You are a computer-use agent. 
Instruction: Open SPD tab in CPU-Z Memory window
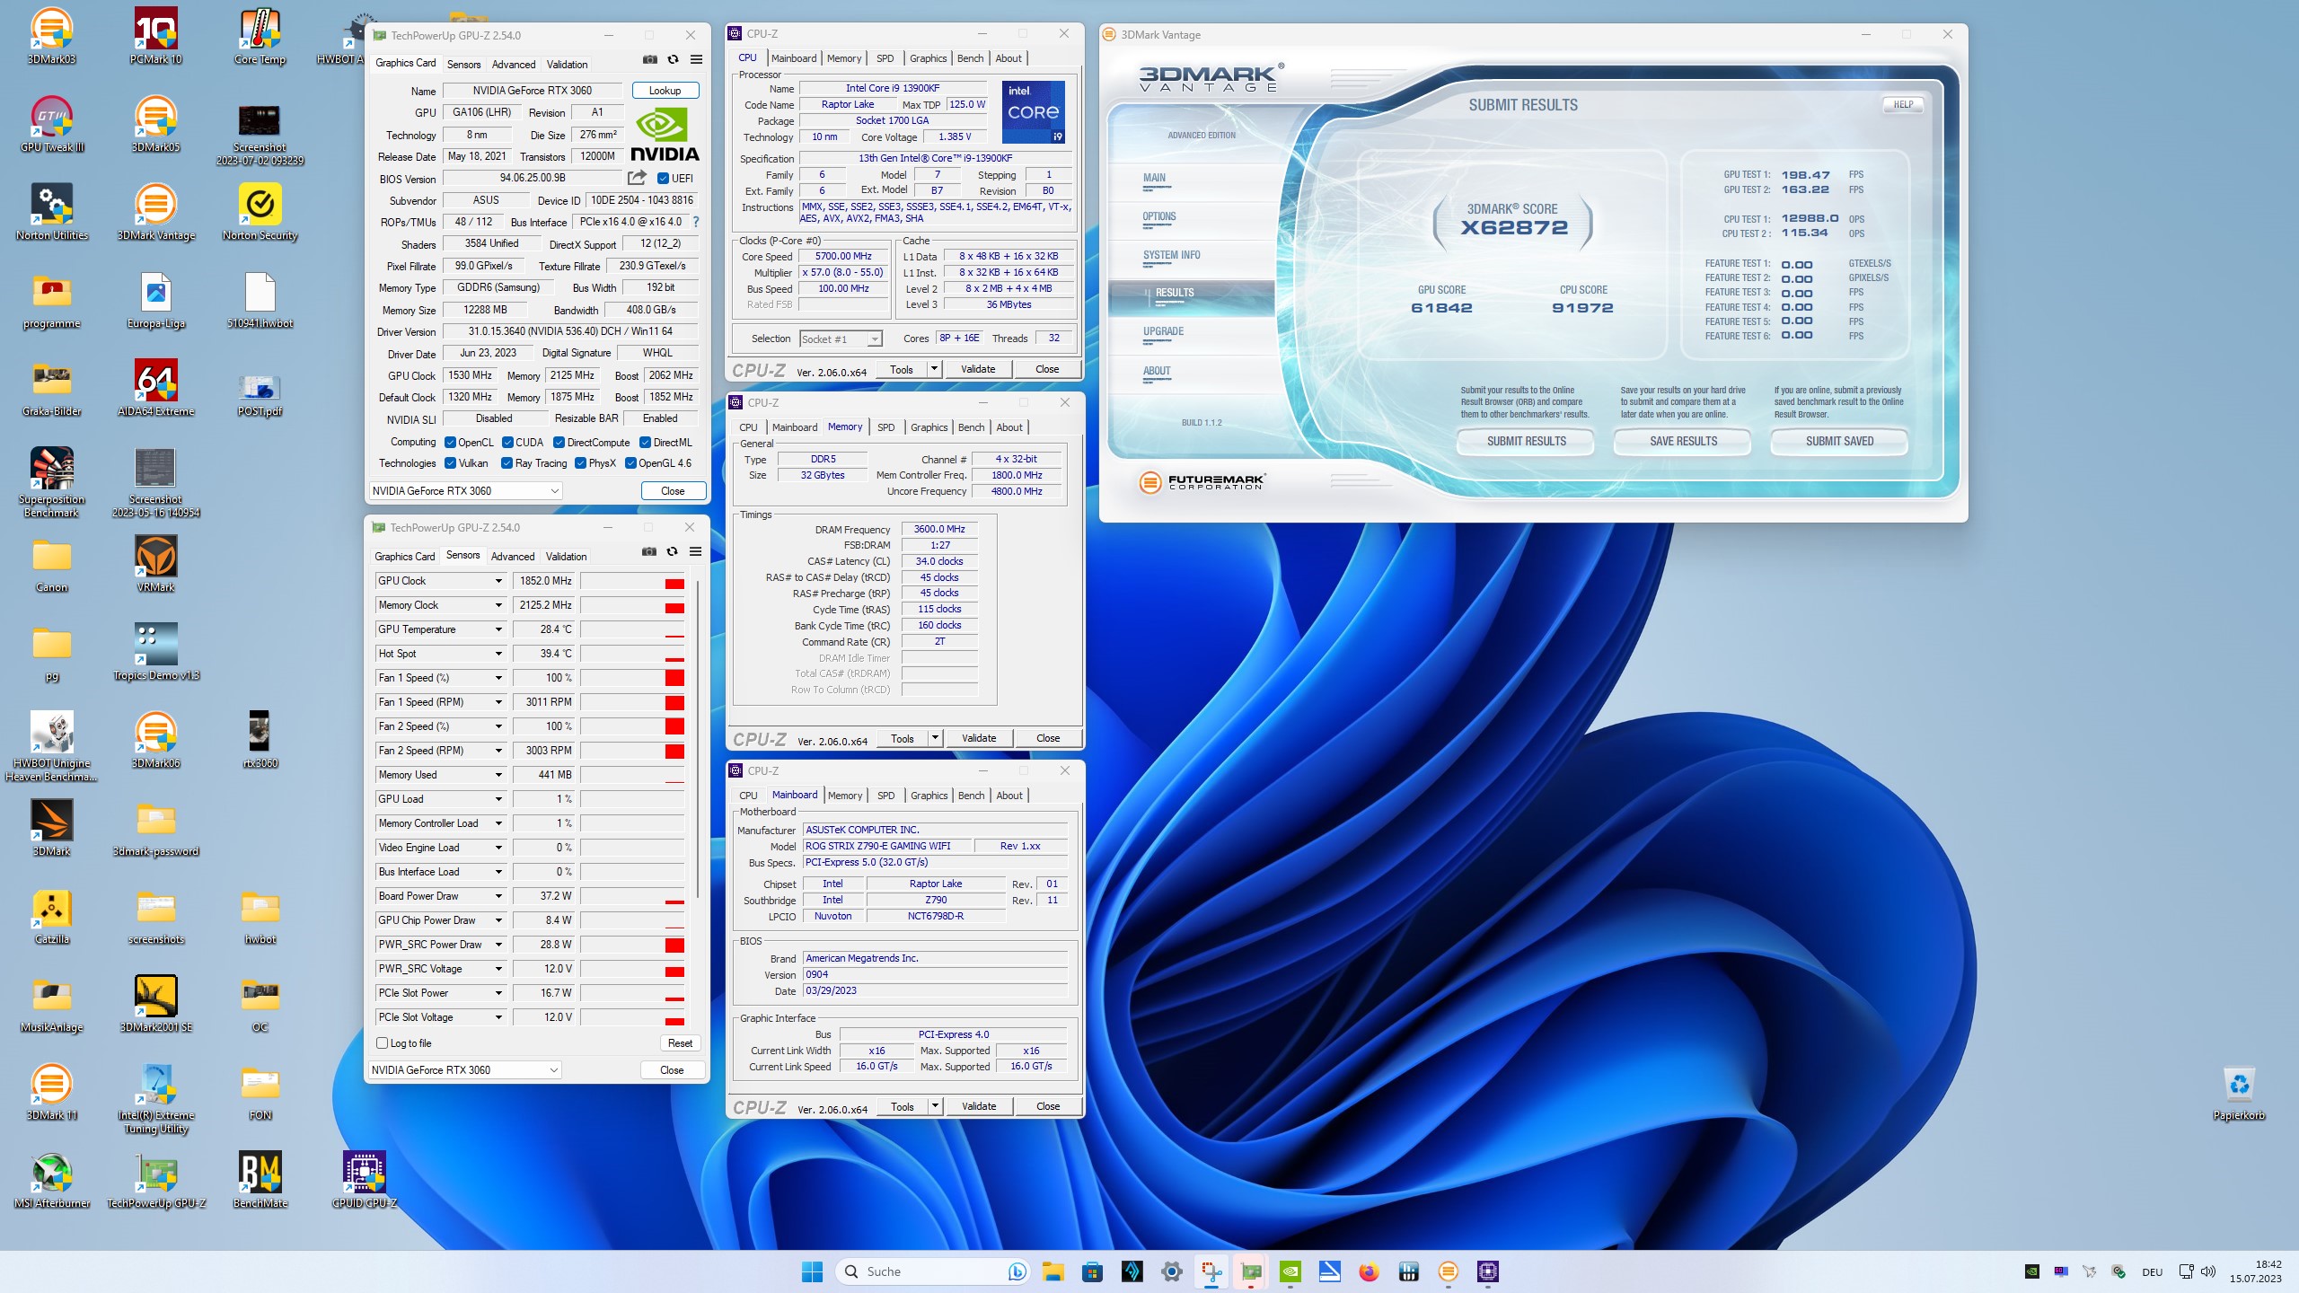pos(885,427)
